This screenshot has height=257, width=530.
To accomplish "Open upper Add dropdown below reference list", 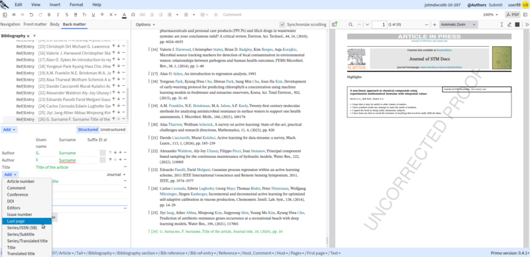I will click(9, 129).
